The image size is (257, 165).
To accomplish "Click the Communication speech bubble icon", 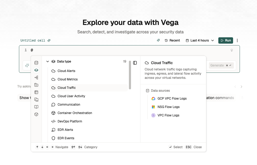I will [53, 105].
